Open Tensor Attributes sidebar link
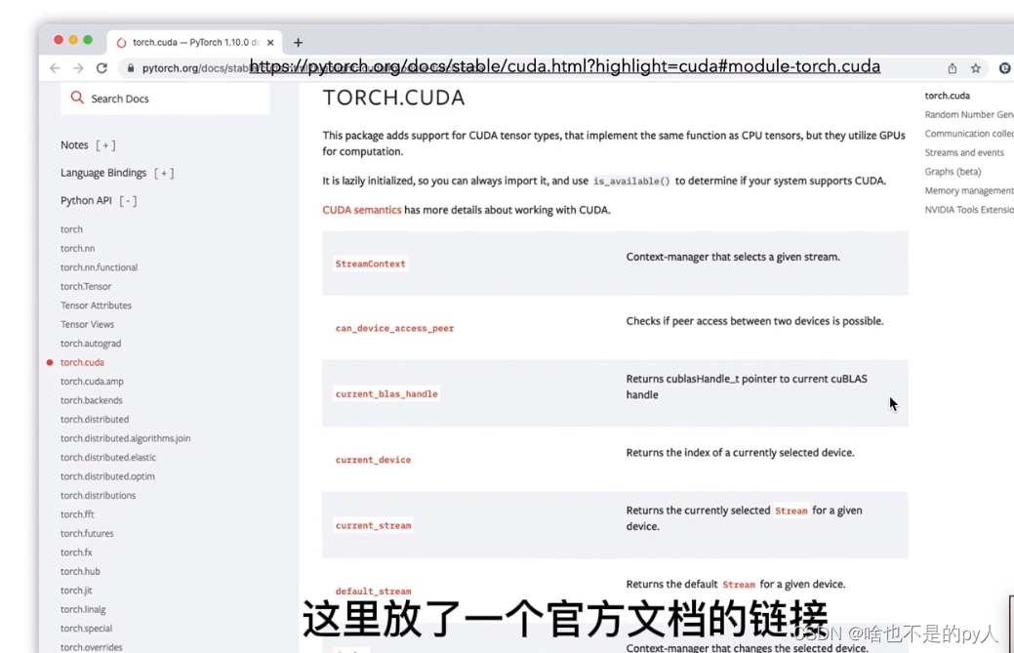The height and width of the screenshot is (653, 1014). 96,306
